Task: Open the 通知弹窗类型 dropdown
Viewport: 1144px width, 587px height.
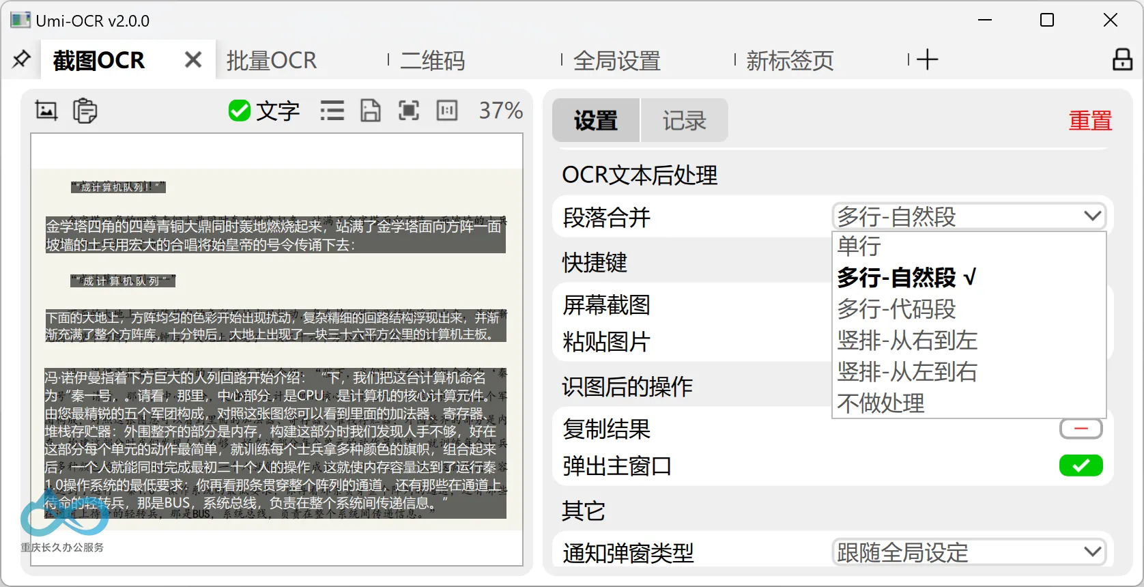Action: (x=969, y=552)
